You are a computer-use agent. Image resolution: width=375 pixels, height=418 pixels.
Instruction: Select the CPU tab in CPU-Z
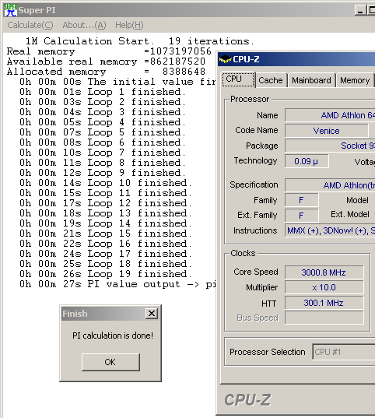click(238, 79)
